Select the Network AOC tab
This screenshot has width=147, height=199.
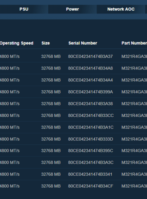pyautogui.click(x=121, y=9)
